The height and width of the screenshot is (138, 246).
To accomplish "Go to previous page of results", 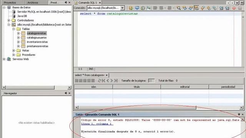I will point(108,80).
